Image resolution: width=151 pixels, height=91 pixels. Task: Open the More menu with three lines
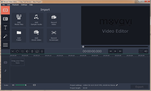pos(5,45)
